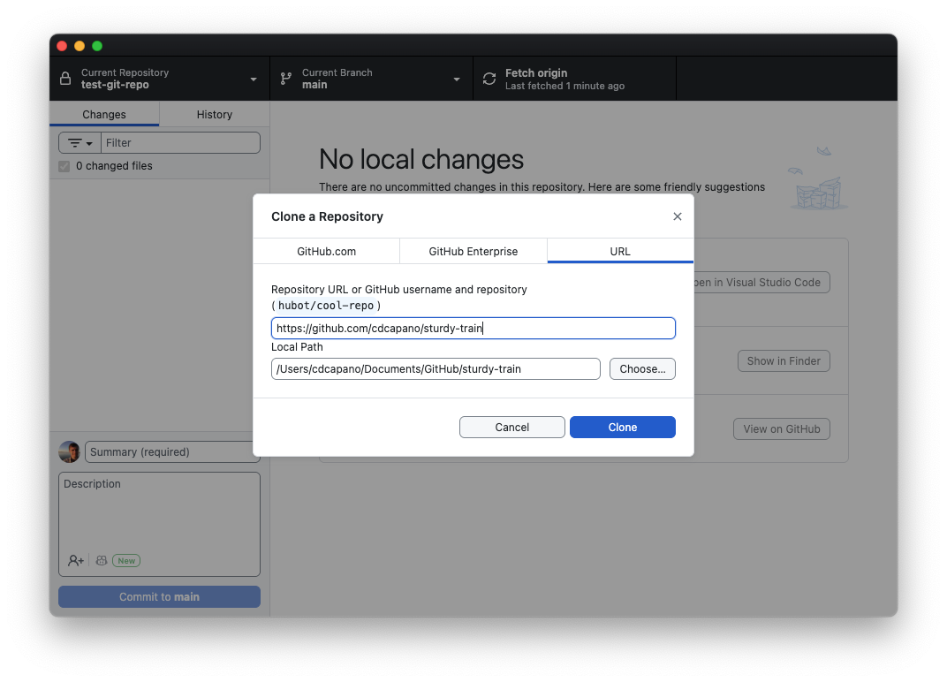Click Open in Visual Studio Code button

[761, 282]
